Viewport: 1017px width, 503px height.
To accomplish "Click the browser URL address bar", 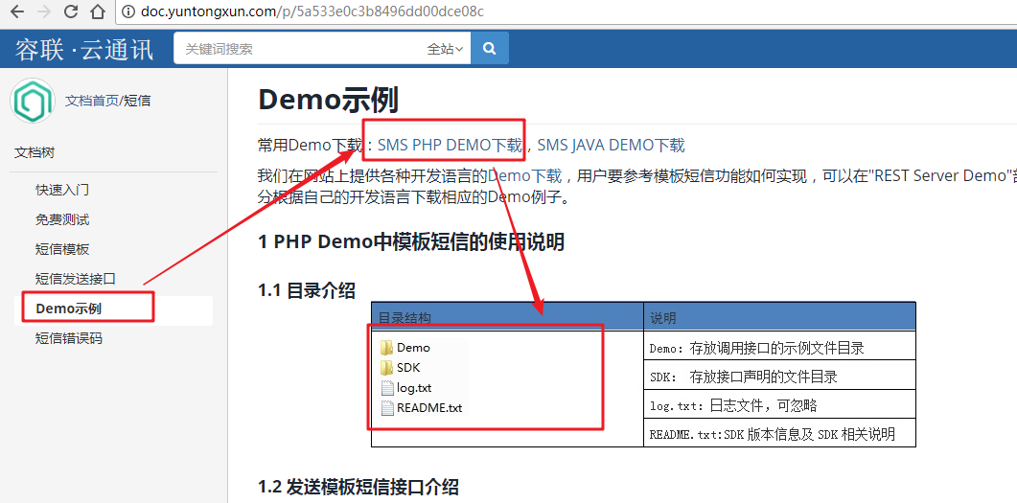I will (479, 12).
